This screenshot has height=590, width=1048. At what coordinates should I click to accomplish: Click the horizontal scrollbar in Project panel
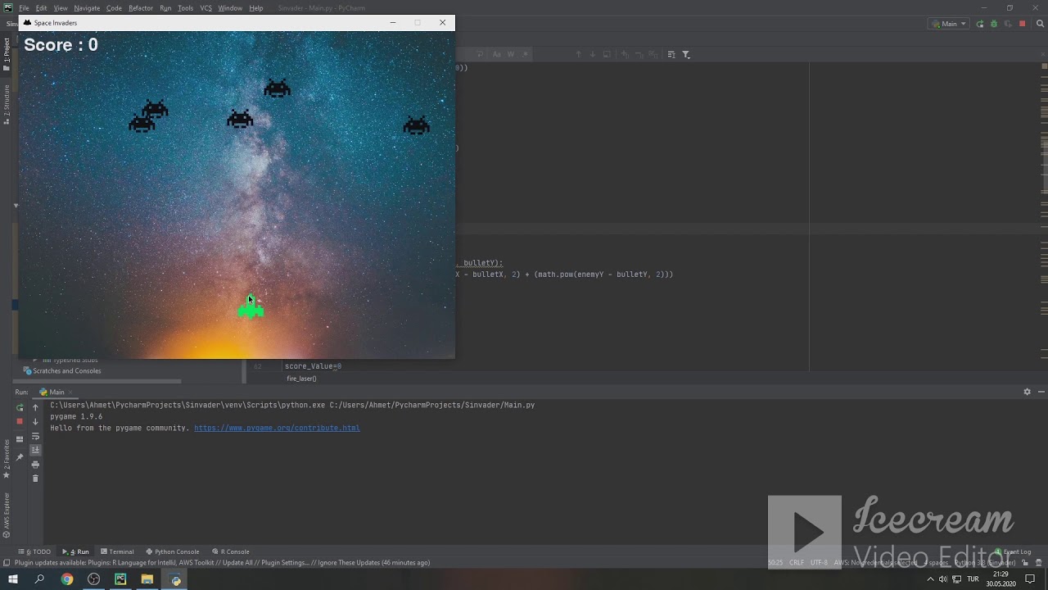pyautogui.click(x=98, y=381)
